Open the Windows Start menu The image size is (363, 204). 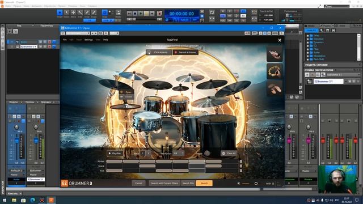pyautogui.click(x=5, y=200)
